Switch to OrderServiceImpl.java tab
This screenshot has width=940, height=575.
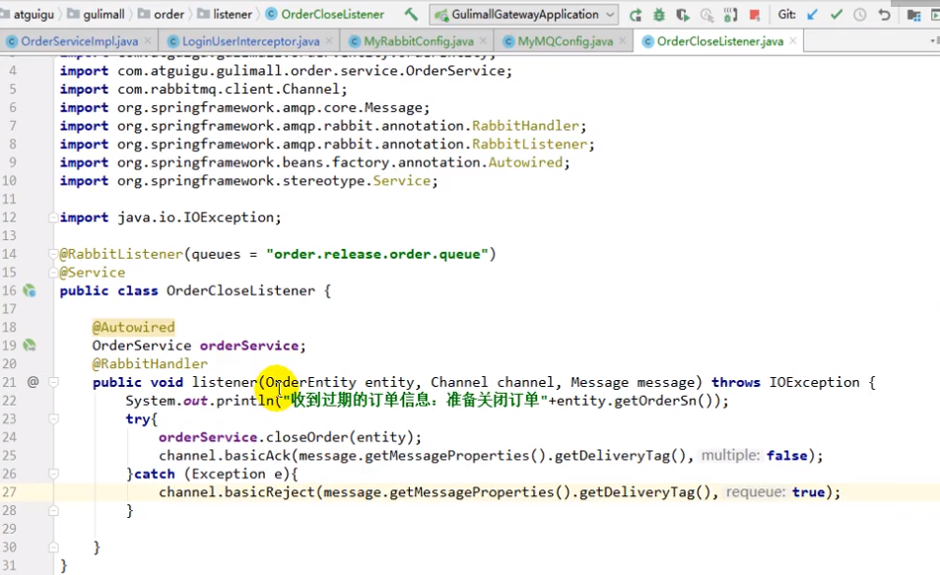click(78, 41)
